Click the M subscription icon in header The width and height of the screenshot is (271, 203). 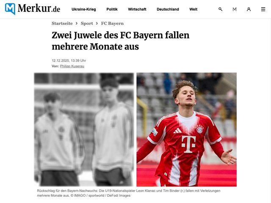pyautogui.click(x=235, y=9)
